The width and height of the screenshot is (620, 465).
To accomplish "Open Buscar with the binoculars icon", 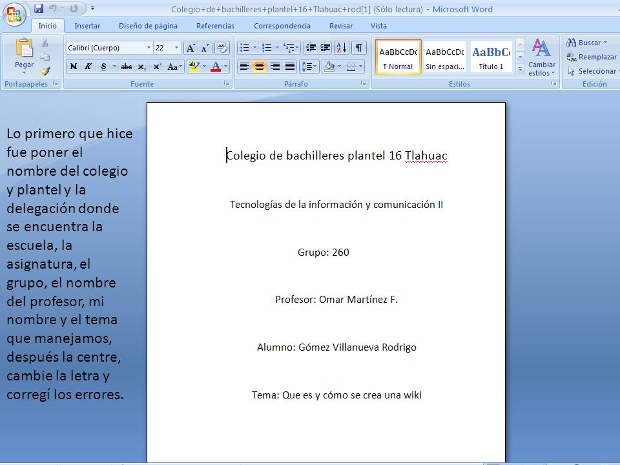I will (x=586, y=43).
